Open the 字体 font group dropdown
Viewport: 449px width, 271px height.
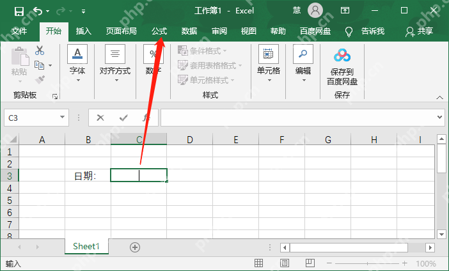tap(77, 64)
